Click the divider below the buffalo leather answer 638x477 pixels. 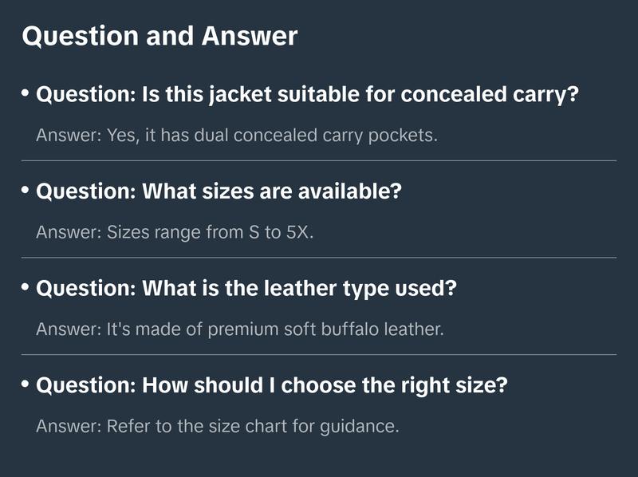tap(319, 354)
